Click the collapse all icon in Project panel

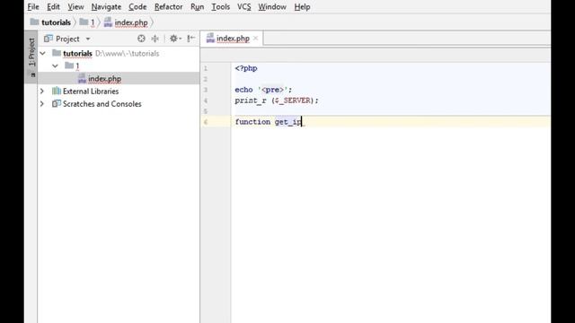click(x=155, y=39)
